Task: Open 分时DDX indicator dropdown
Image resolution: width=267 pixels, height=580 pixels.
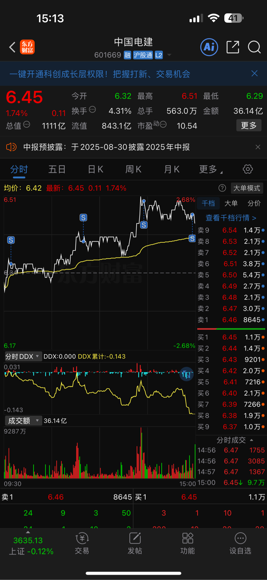Action: [23, 356]
